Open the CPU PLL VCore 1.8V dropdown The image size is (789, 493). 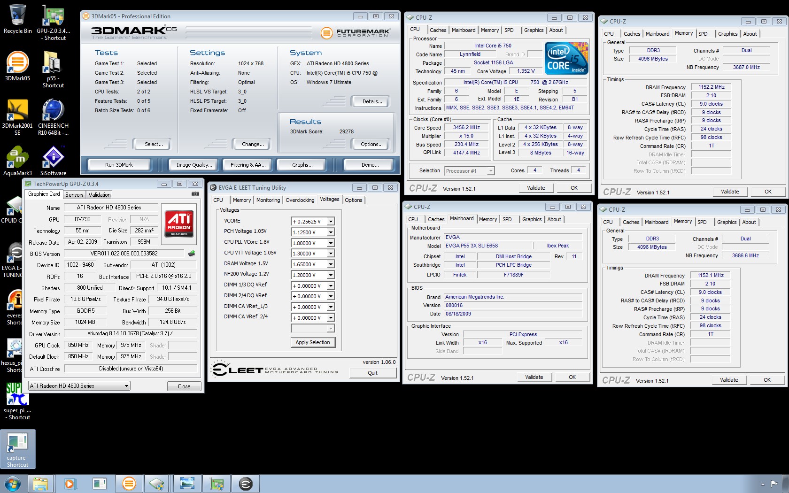click(331, 243)
